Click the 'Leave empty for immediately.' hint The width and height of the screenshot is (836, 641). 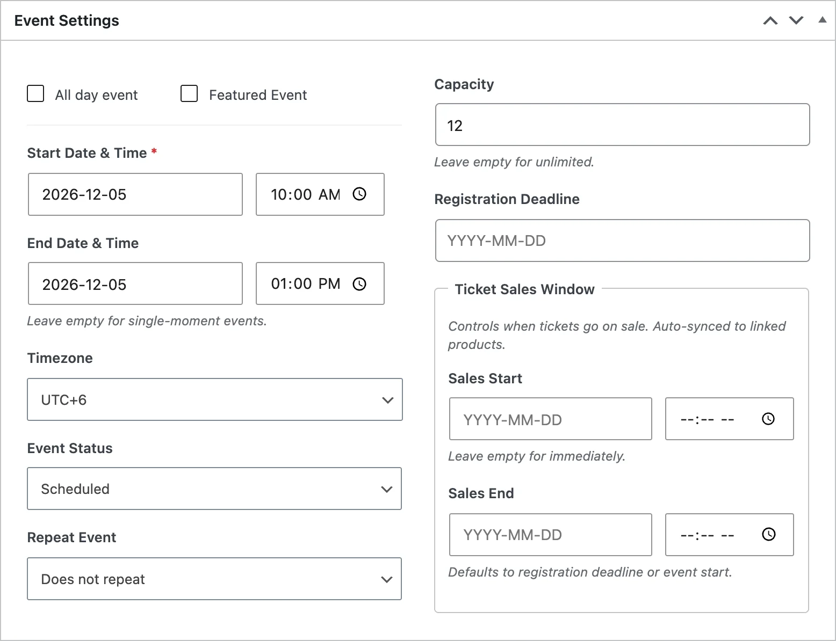tap(537, 456)
